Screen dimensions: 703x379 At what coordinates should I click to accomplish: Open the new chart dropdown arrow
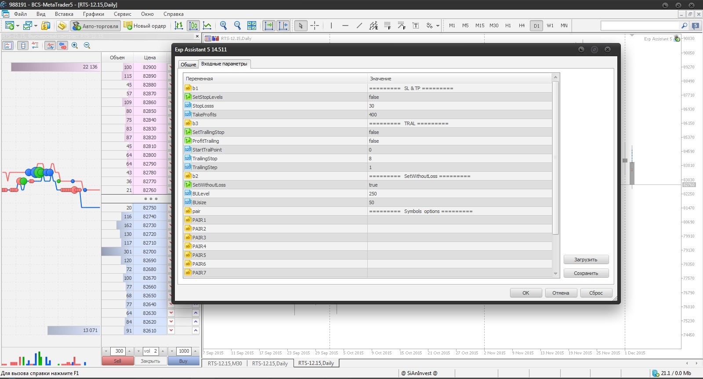18,25
